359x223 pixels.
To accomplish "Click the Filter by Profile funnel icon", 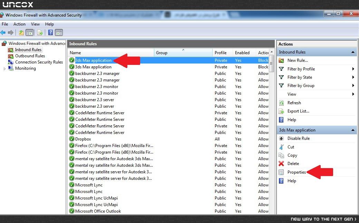I will (x=281, y=69).
